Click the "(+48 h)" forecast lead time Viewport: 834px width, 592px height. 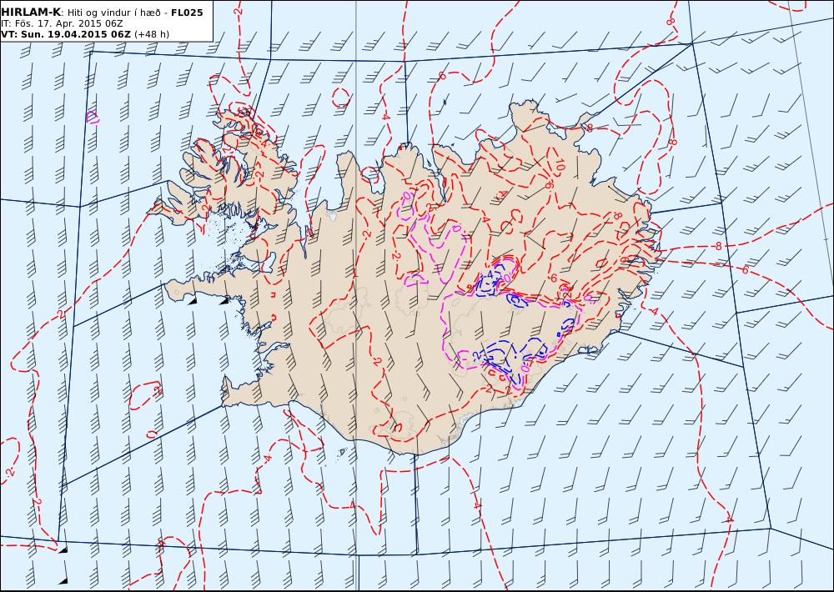coord(152,34)
